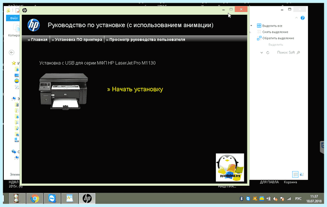Switch Explorer to large icons view
327x207 pixels.
click(301, 174)
